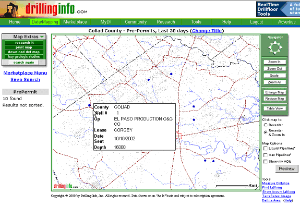The height and width of the screenshot is (206, 300).
Task: Click the Navigator down arrow
Action: click(x=275, y=53)
